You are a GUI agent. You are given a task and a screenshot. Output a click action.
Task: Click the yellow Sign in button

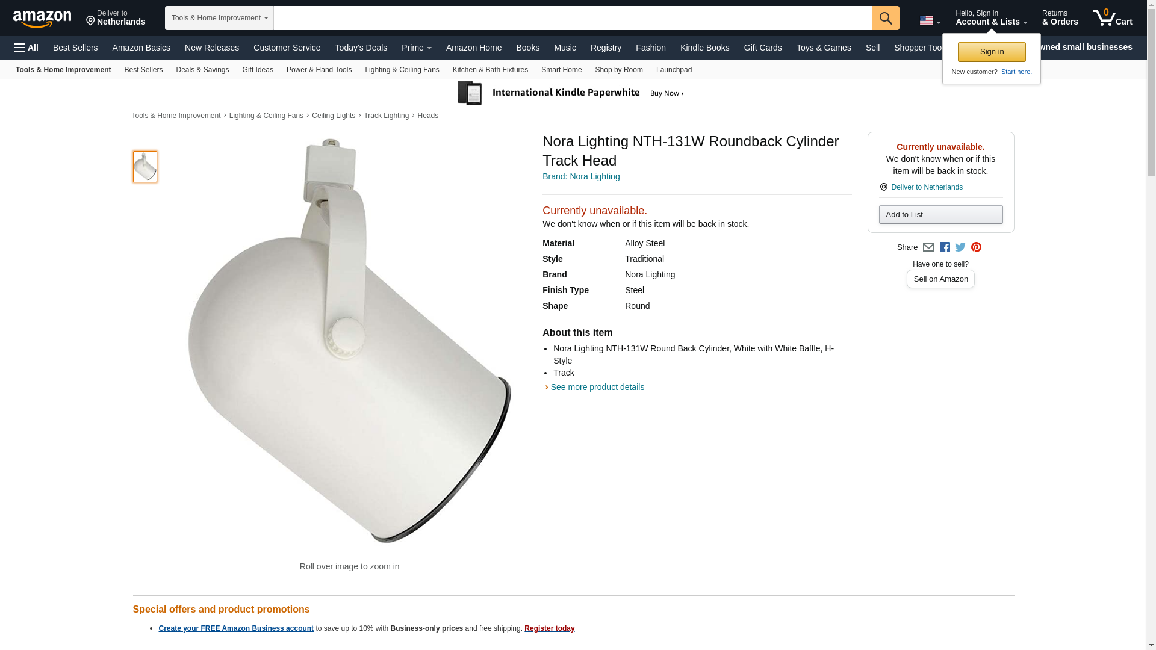(992, 52)
